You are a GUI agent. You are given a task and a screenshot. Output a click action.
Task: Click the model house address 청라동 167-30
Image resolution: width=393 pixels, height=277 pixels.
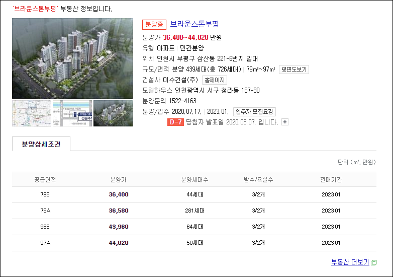tap(217, 91)
